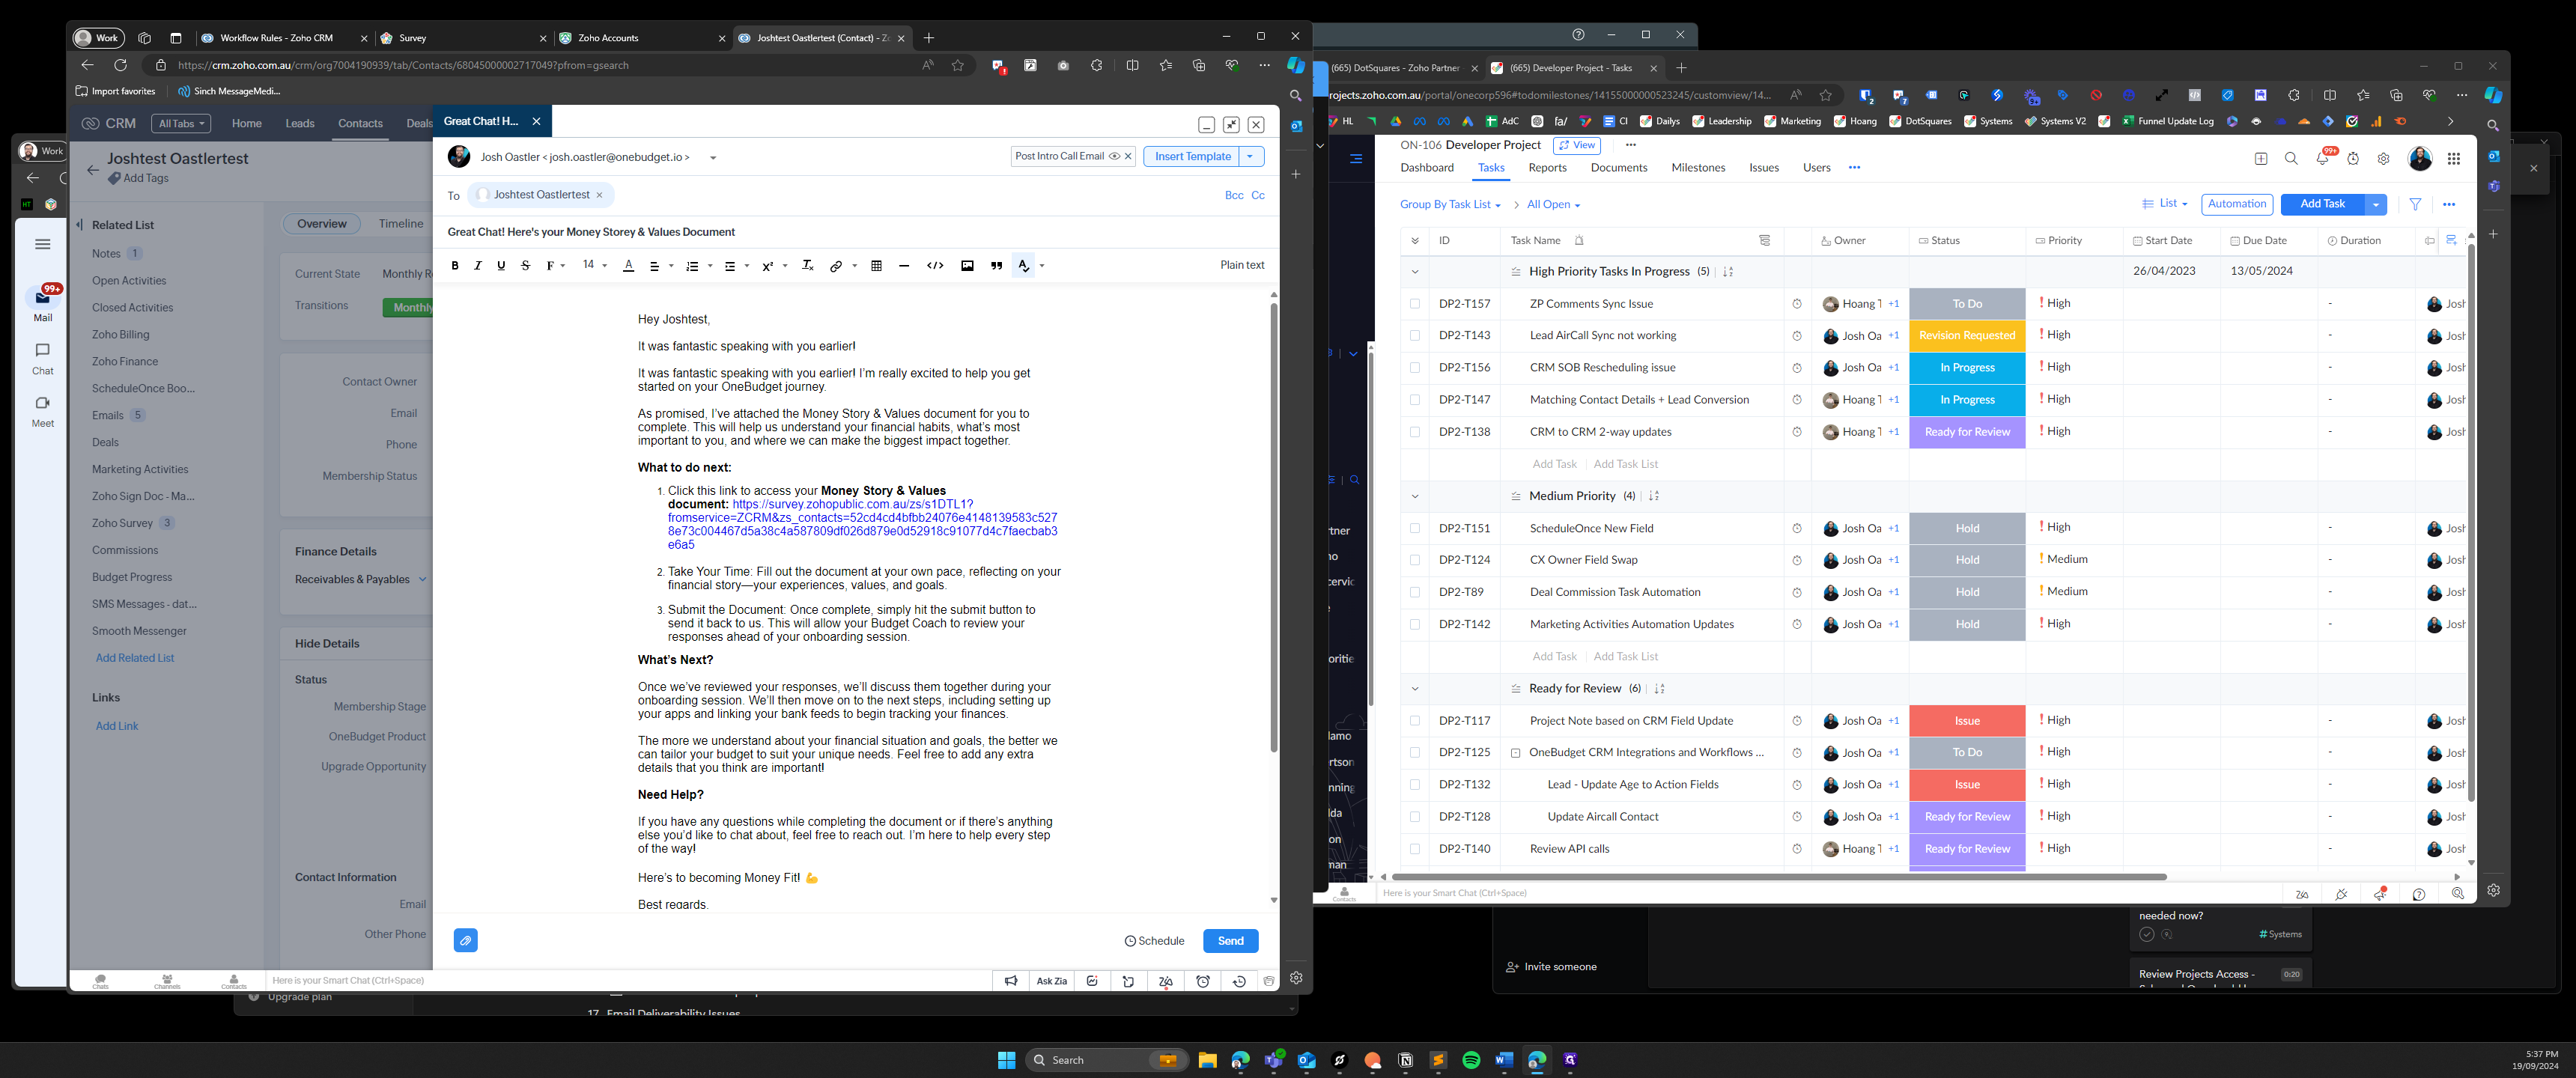Collapse the Medium Priority task group

[x=1414, y=497]
